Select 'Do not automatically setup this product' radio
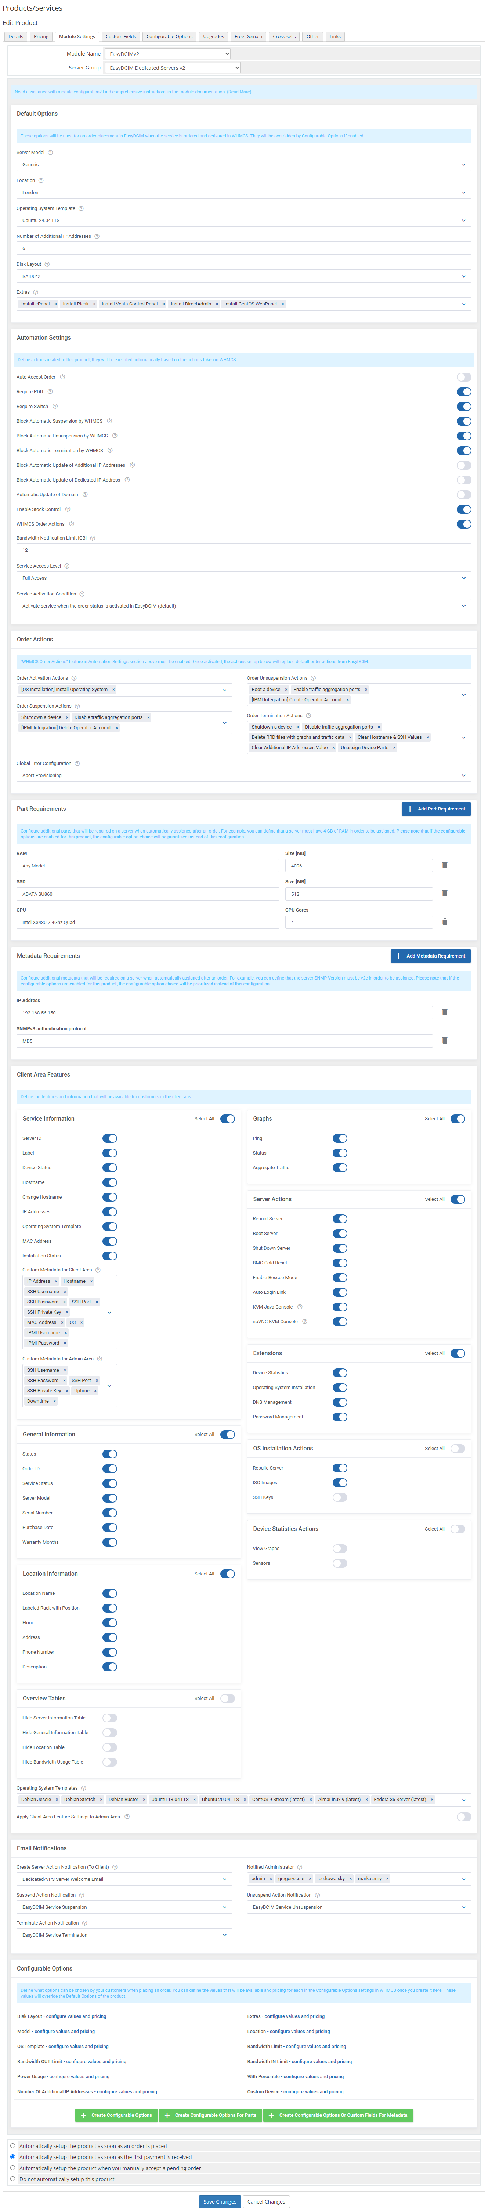 13,2179
